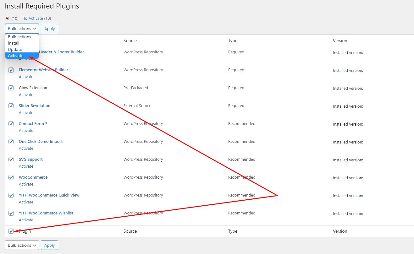Click Activate under YITH WooCommerce Wishlist
The width and height of the screenshot is (414, 254).
click(x=26, y=220)
